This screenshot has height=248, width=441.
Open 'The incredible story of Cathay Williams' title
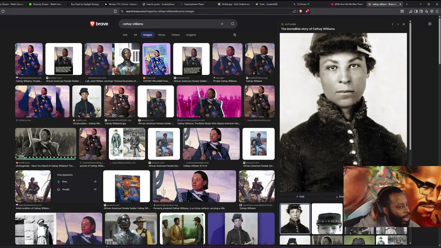click(308, 29)
